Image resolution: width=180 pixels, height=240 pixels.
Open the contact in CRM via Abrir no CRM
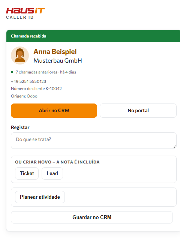(54, 111)
